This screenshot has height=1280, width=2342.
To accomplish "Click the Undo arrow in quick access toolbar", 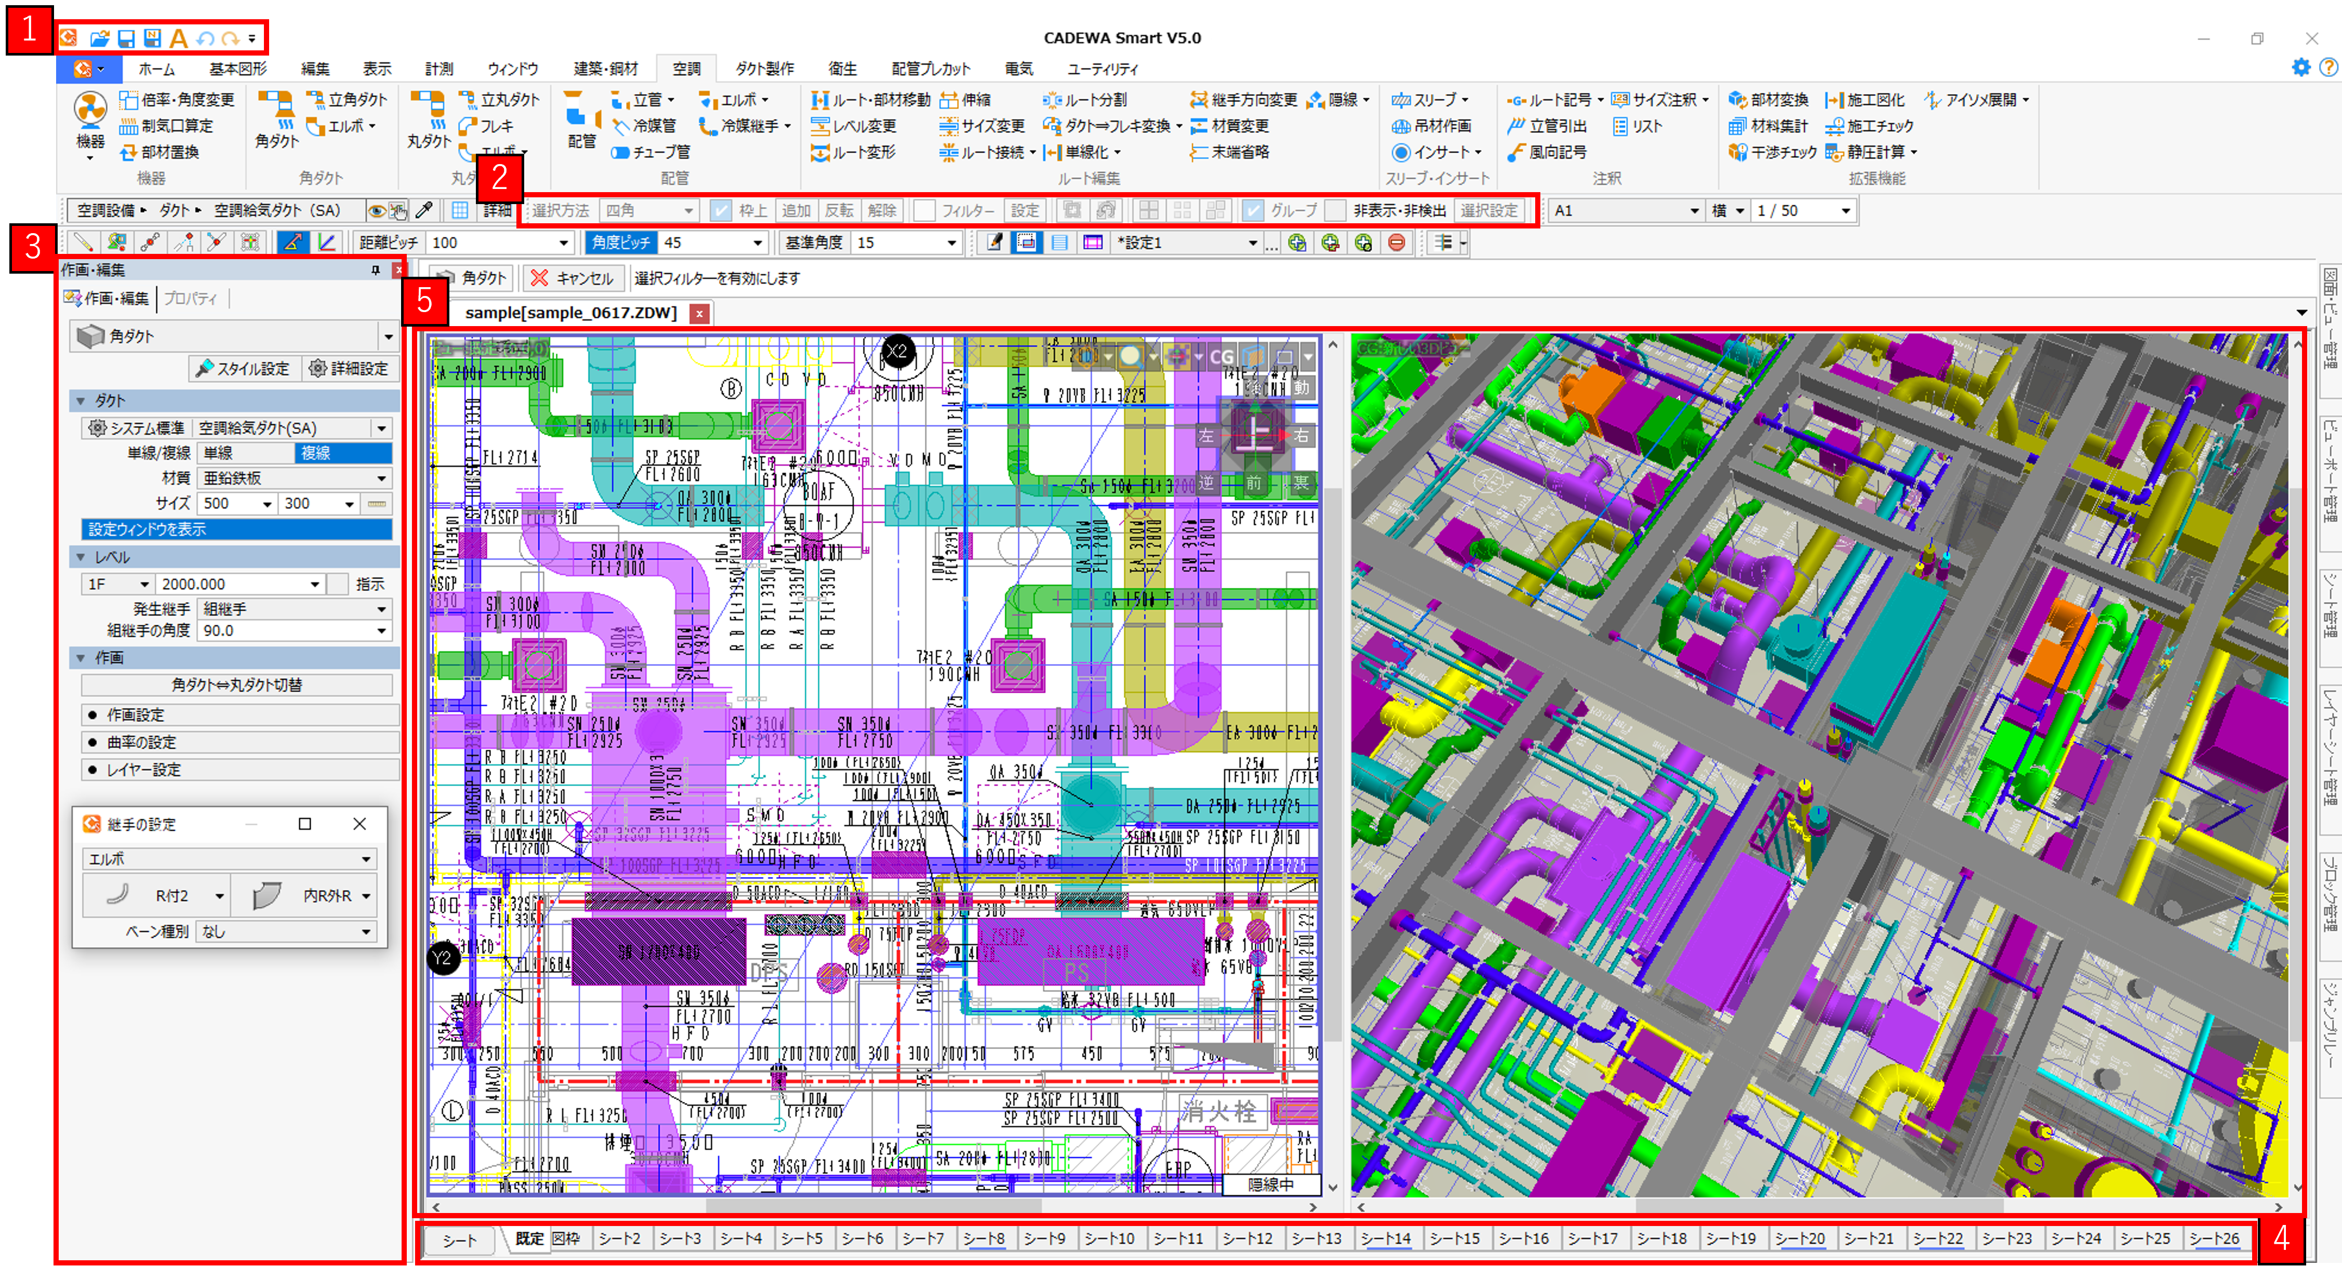I will pos(205,38).
